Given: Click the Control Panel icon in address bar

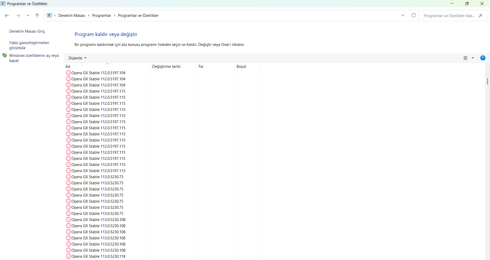Looking at the screenshot, I should tap(49, 16).
